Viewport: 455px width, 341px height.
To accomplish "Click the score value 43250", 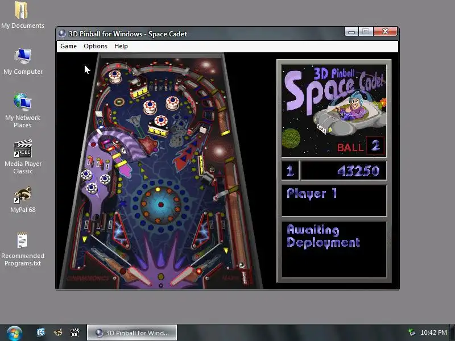I will [x=359, y=171].
